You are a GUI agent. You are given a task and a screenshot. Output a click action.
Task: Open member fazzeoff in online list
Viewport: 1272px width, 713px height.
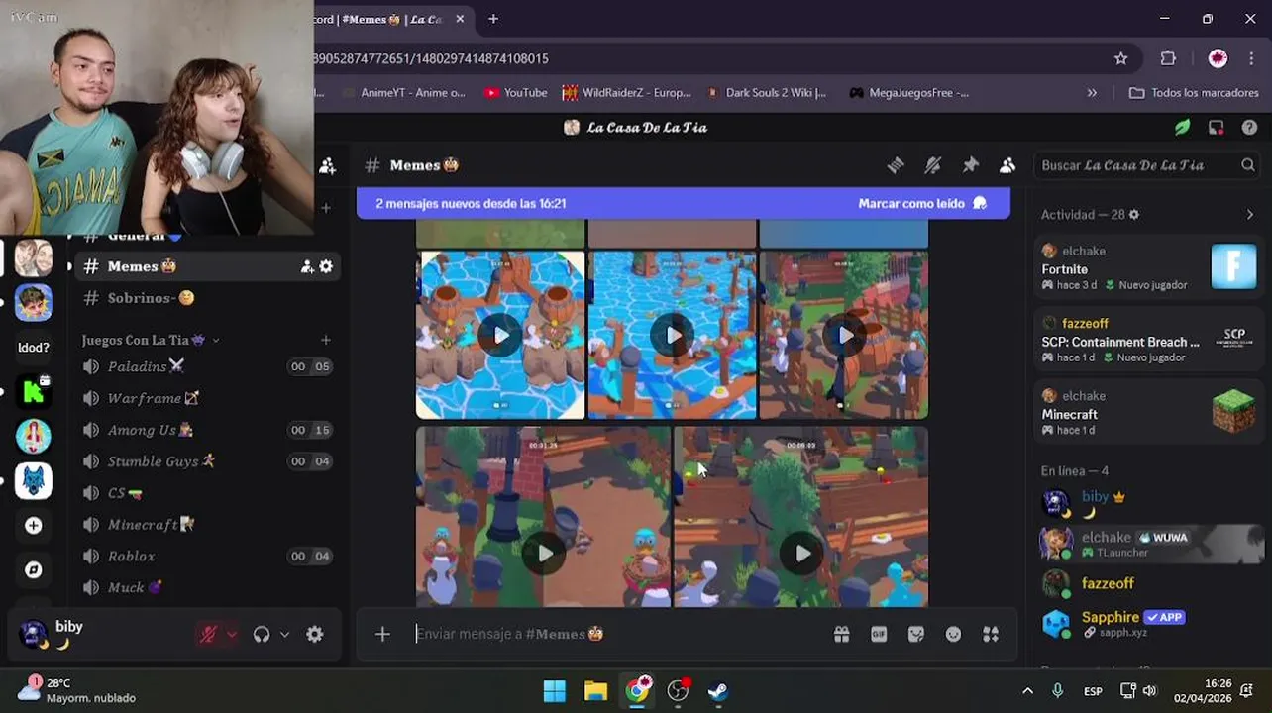click(1149, 583)
